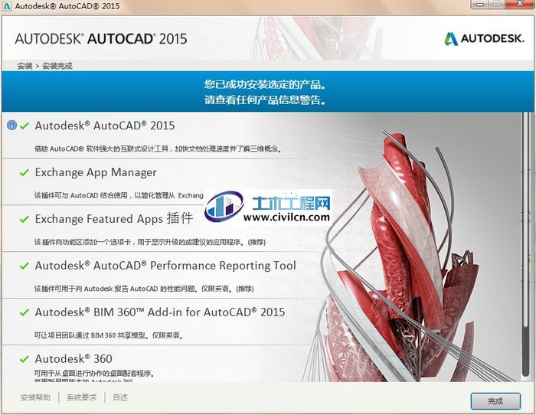Click the 安装 breadcrumb item
This screenshot has width=536, height=415.
click(25, 66)
